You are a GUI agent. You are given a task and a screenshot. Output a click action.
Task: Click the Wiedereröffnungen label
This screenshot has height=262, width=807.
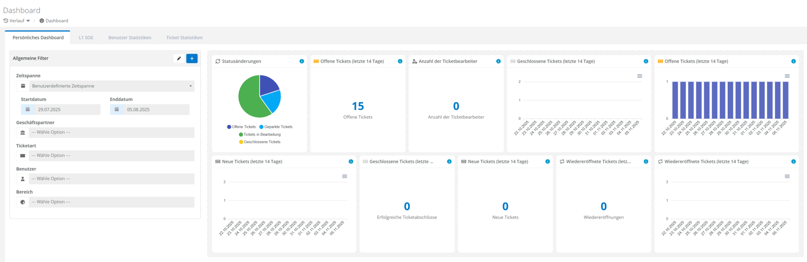[x=604, y=217]
